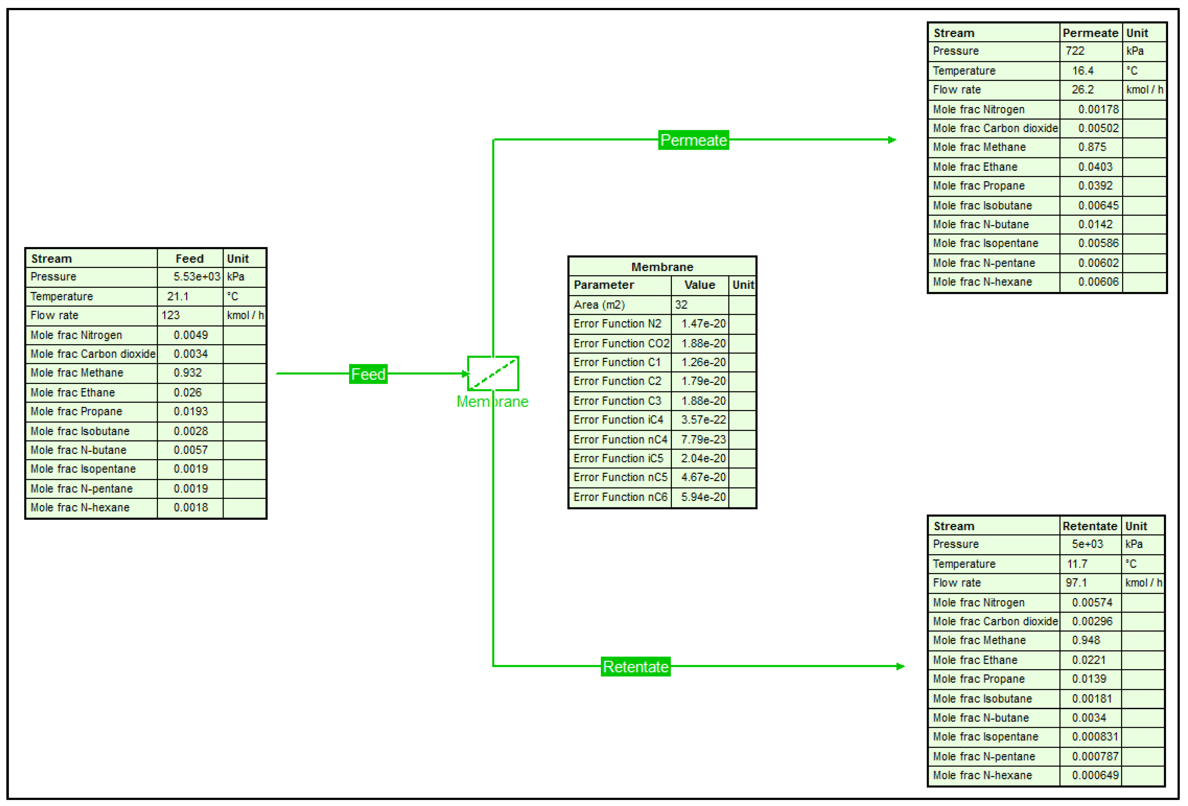This screenshot has width=1188, height=806.
Task: Click the Membrane table title header
Action: tap(662, 266)
